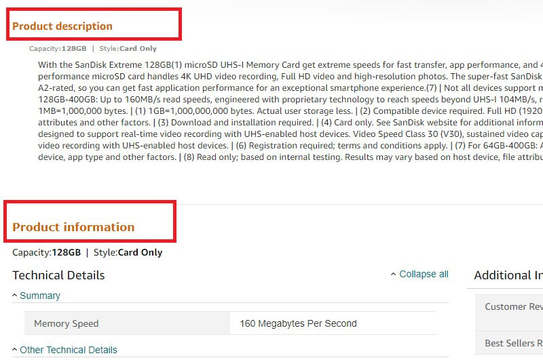Collapse the Summary section

coord(39,296)
